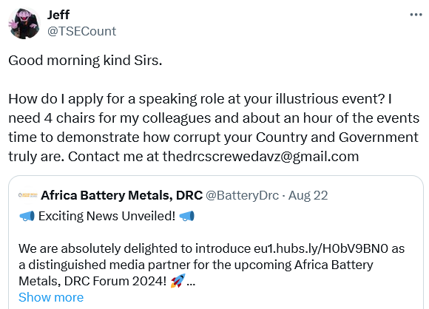Open the thedrcscrewedavz@gmail.com email address
The image size is (429, 309).
(x=261, y=157)
